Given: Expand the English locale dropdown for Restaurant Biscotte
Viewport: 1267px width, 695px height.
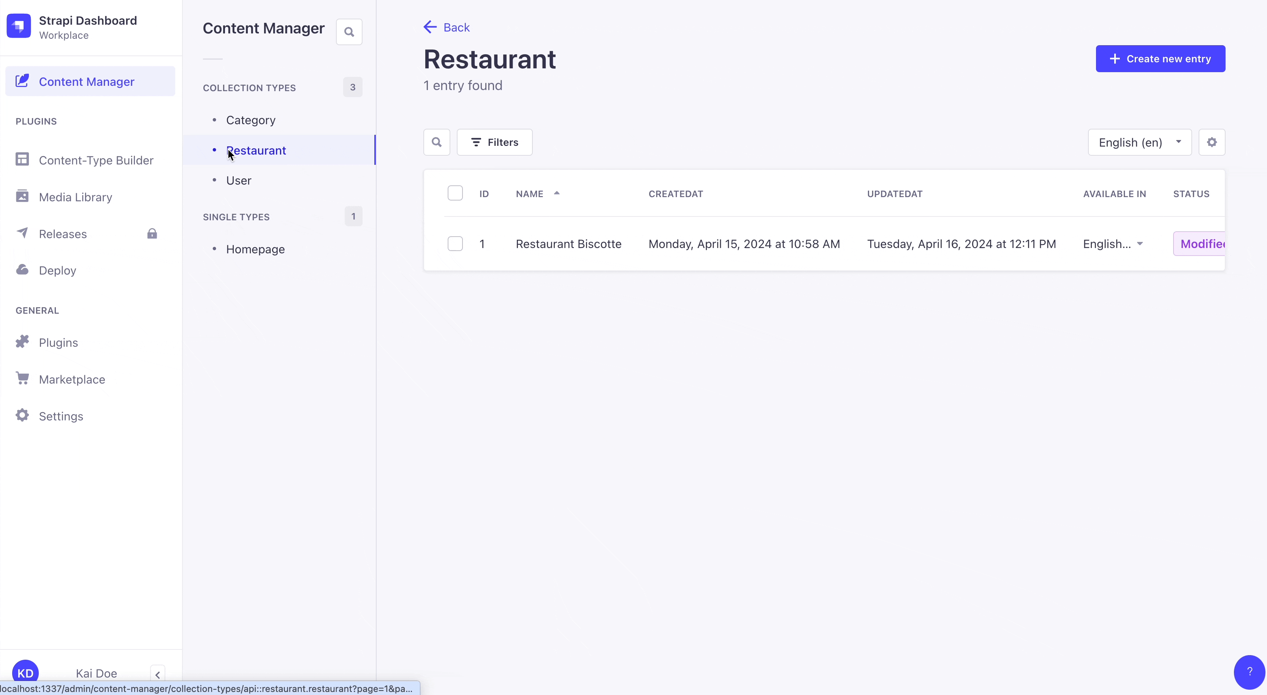Looking at the screenshot, I should (1139, 244).
